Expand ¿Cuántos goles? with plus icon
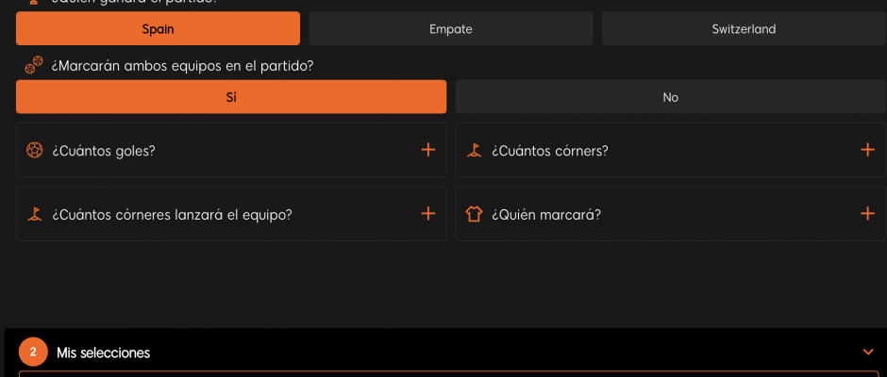 428,150
